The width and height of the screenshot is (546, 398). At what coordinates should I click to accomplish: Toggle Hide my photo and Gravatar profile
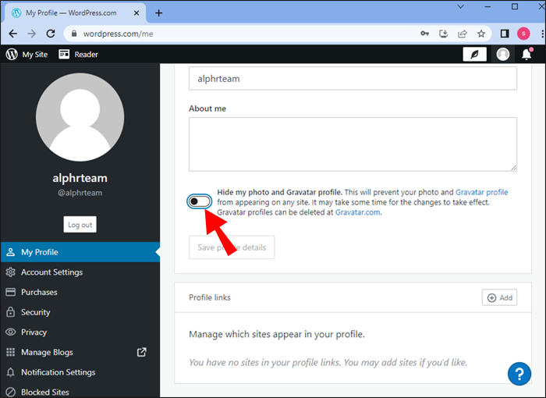coord(199,201)
